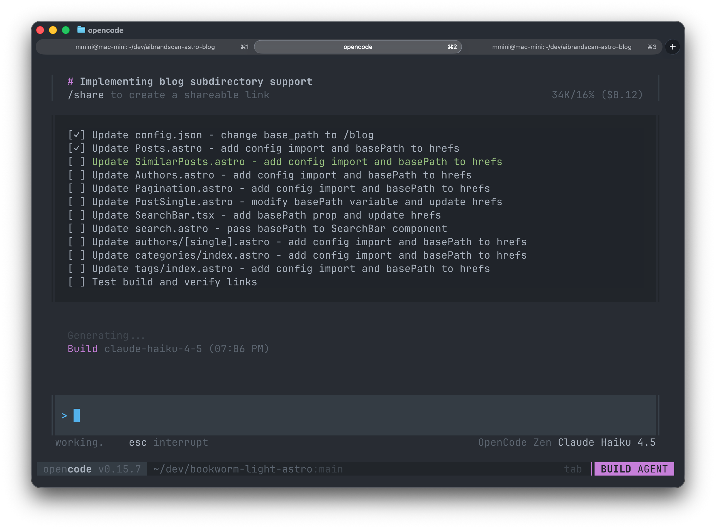Click the /share command text

pos(86,95)
